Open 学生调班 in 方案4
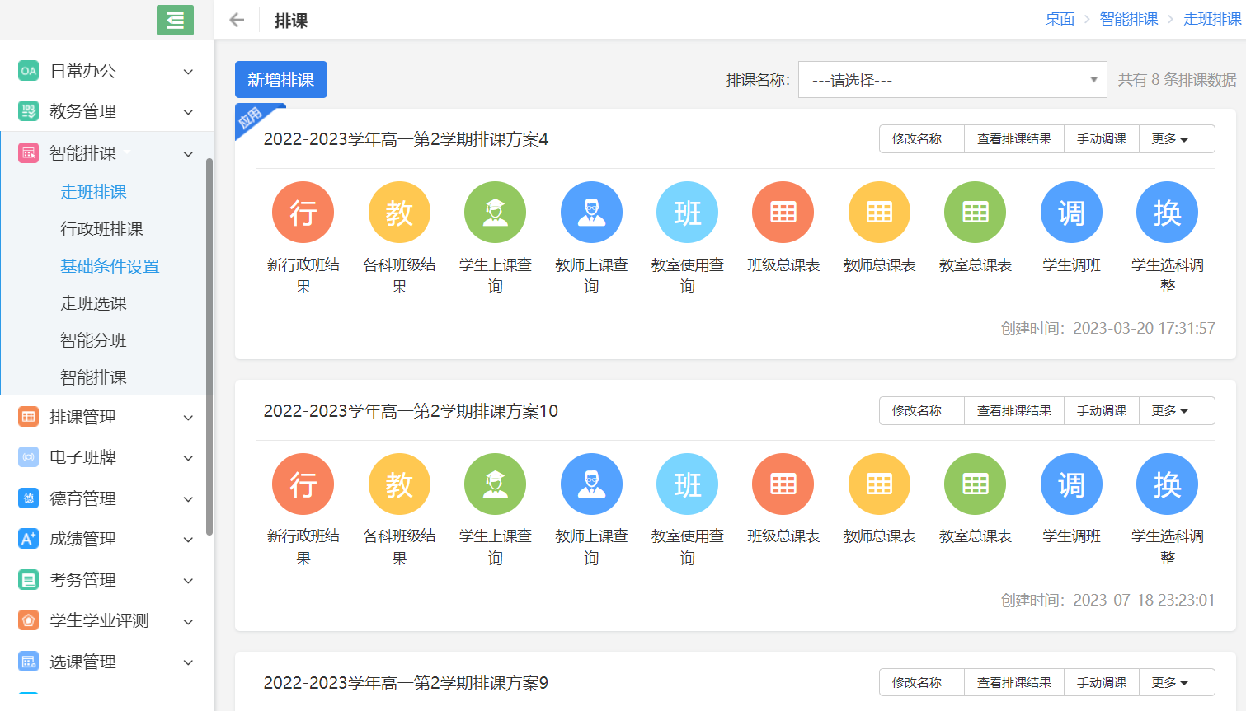1246x711 pixels. pos(1071,213)
